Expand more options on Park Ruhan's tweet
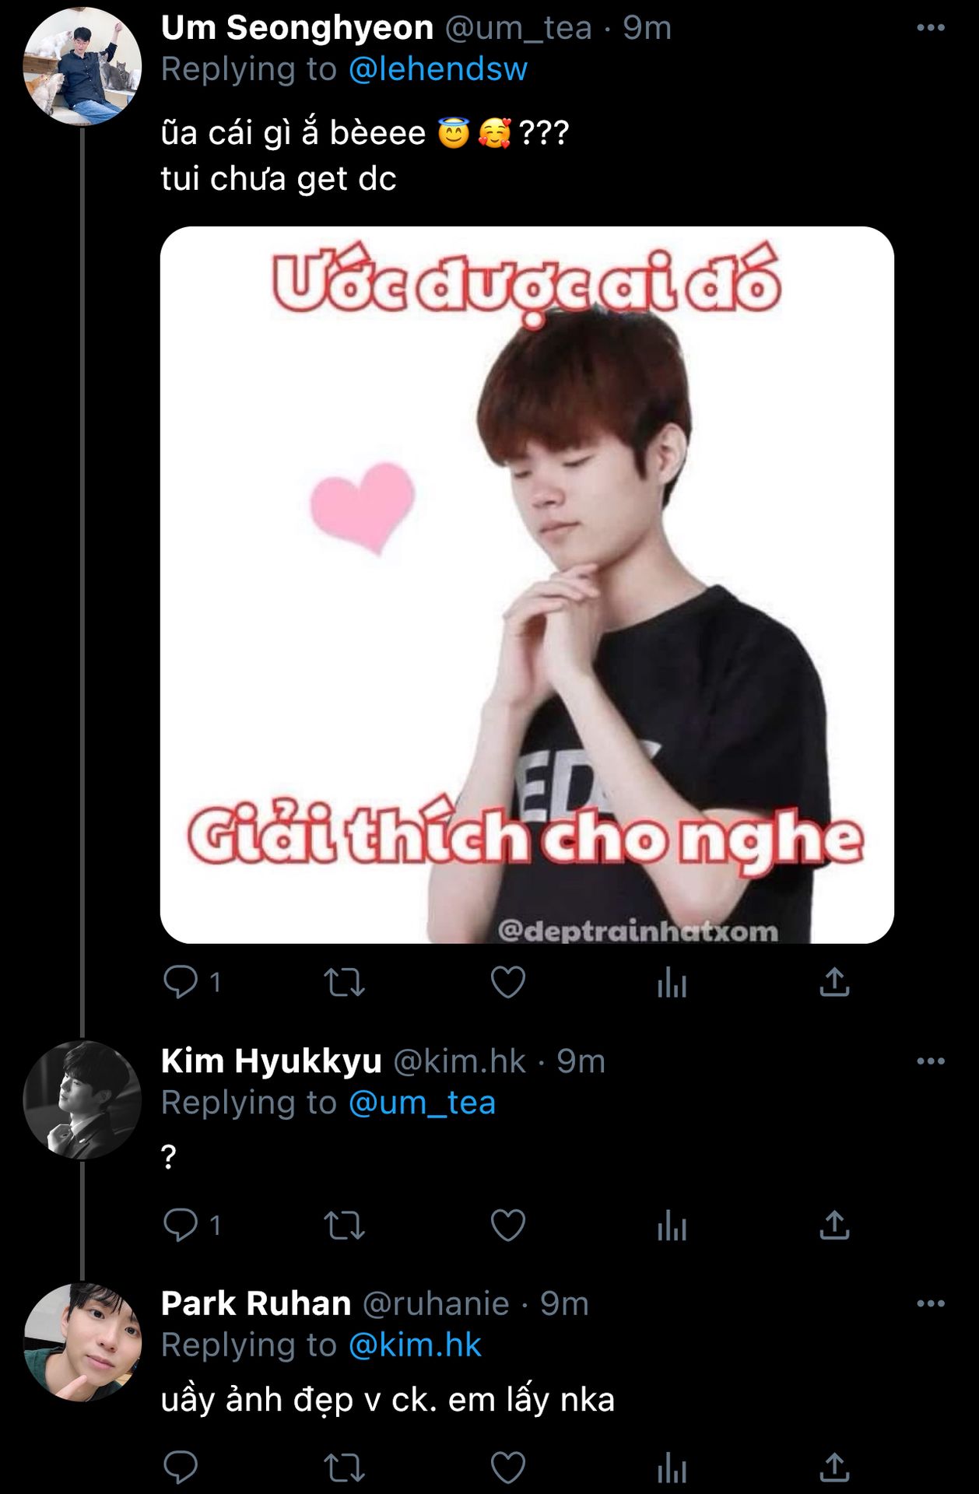This screenshot has width=979, height=1494. 931,1303
